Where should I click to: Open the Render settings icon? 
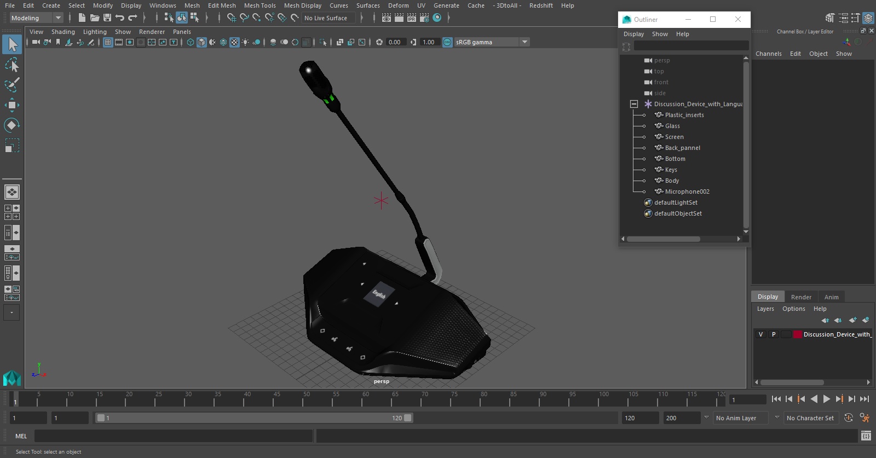click(424, 18)
